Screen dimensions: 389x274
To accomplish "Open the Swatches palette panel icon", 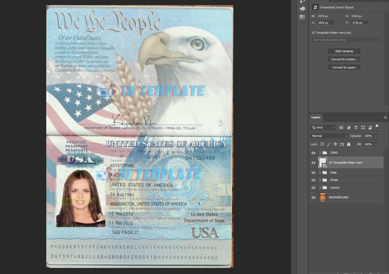I will 302,9.
